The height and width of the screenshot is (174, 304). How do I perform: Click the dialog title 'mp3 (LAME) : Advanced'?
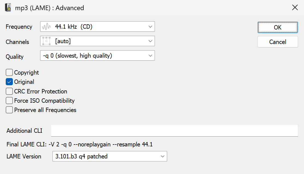point(49,8)
